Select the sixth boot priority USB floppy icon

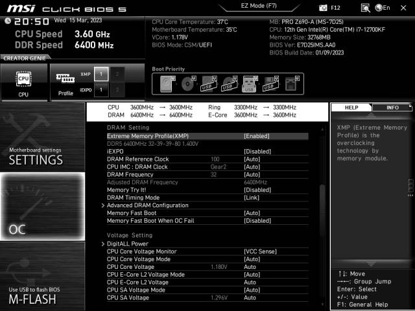pyautogui.click(x=270, y=84)
